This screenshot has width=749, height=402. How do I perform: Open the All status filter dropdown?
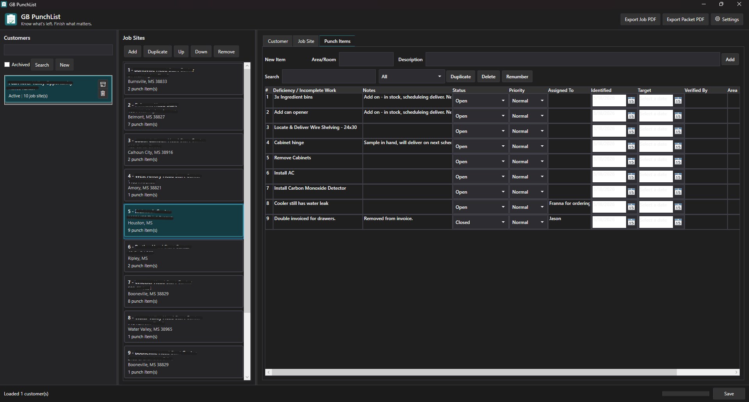[x=412, y=76]
